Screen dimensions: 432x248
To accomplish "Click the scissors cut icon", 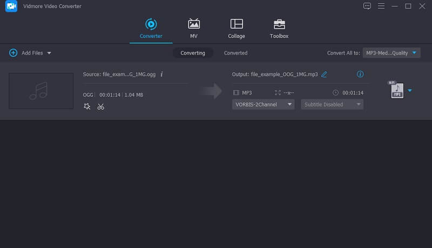I will click(100, 106).
